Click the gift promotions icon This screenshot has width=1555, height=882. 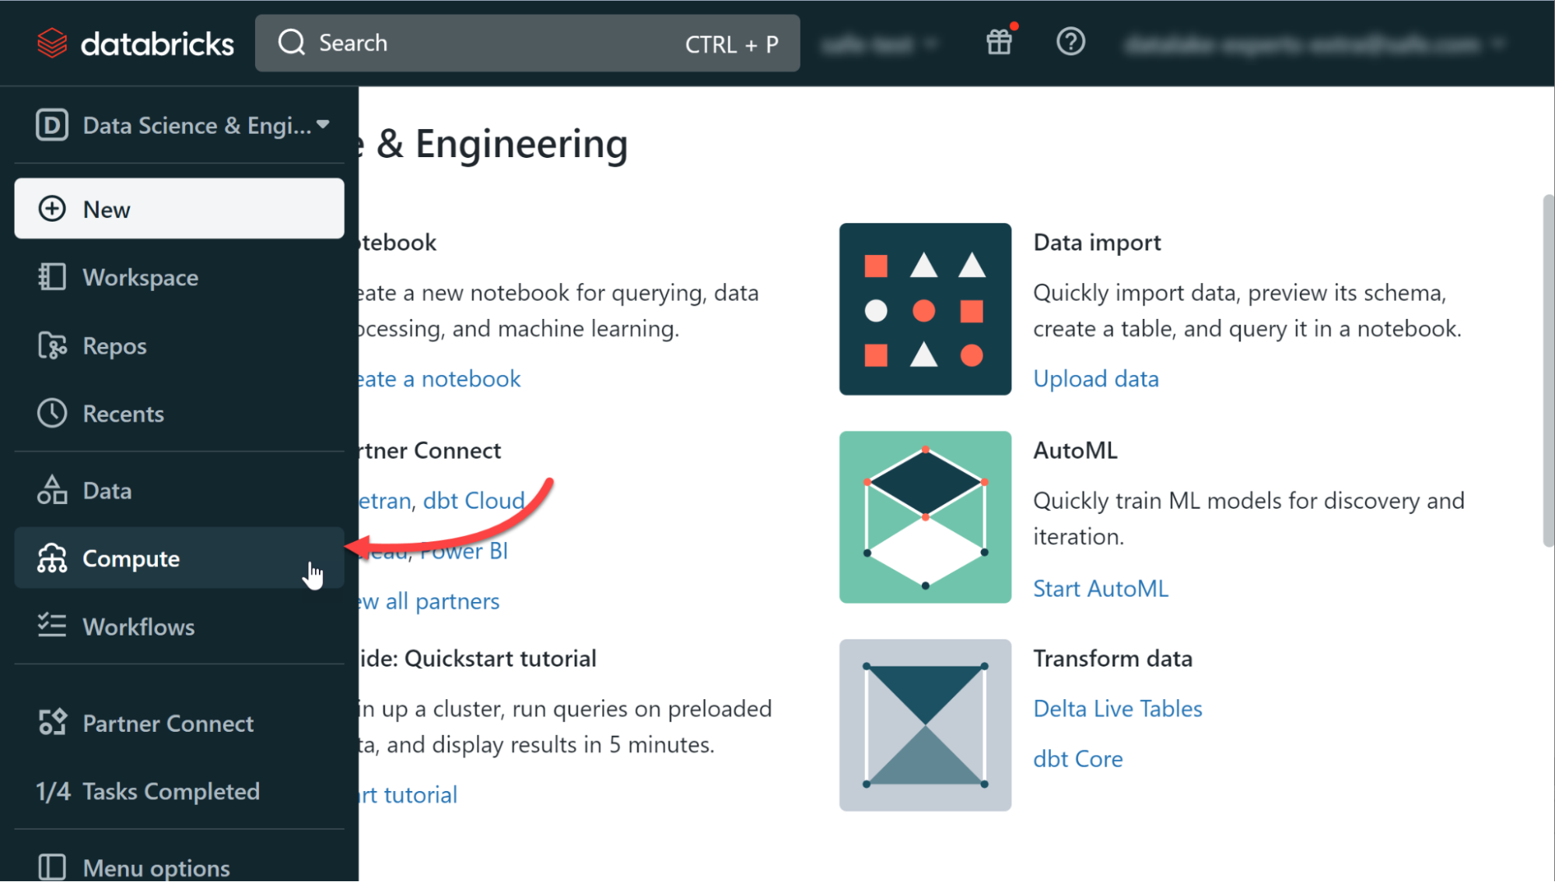point(999,42)
